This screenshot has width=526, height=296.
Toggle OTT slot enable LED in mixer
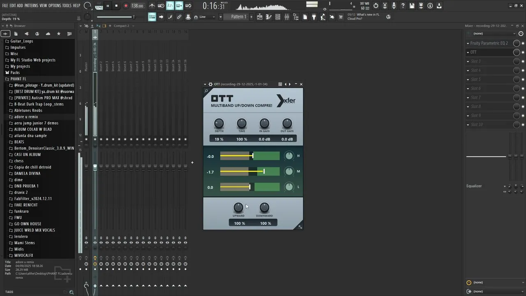click(523, 52)
